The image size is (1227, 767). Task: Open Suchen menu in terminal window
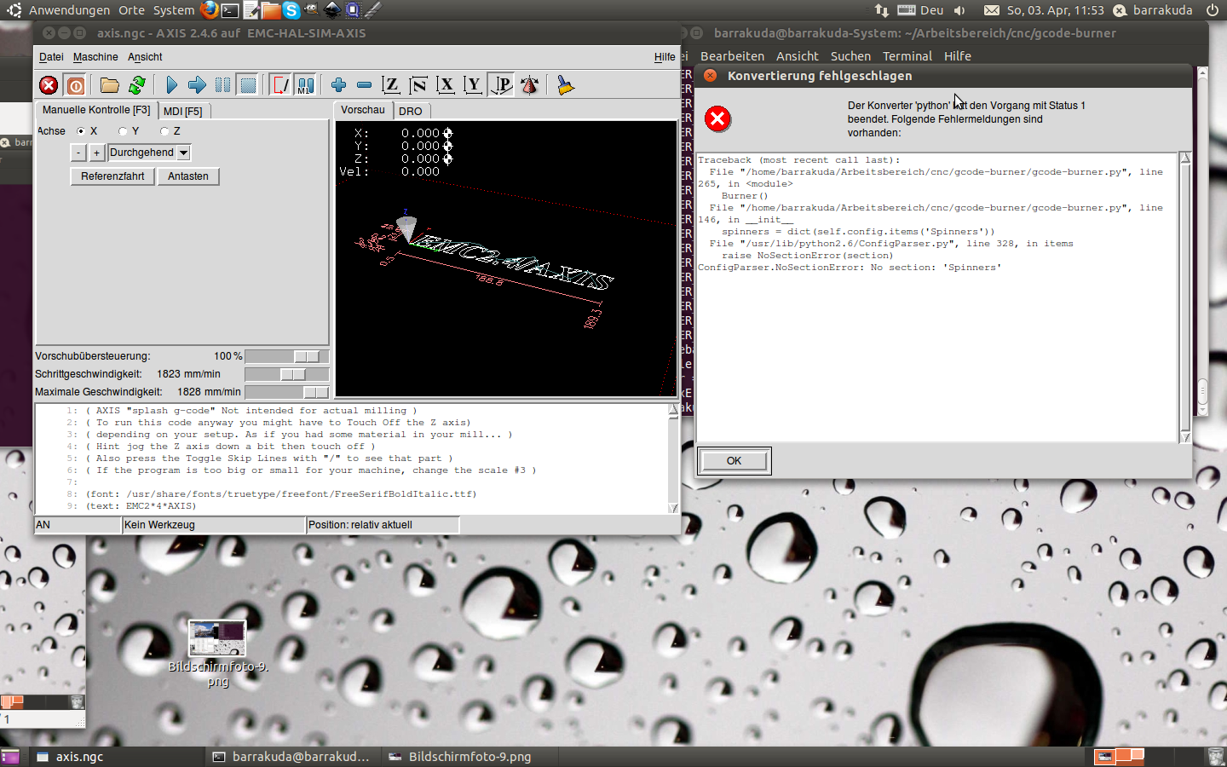850,56
